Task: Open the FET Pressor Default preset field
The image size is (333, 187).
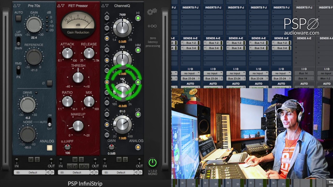Action: (x=74, y=172)
